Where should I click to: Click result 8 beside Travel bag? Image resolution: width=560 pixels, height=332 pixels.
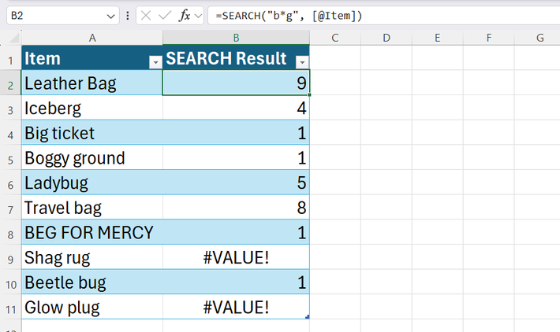coord(236,208)
